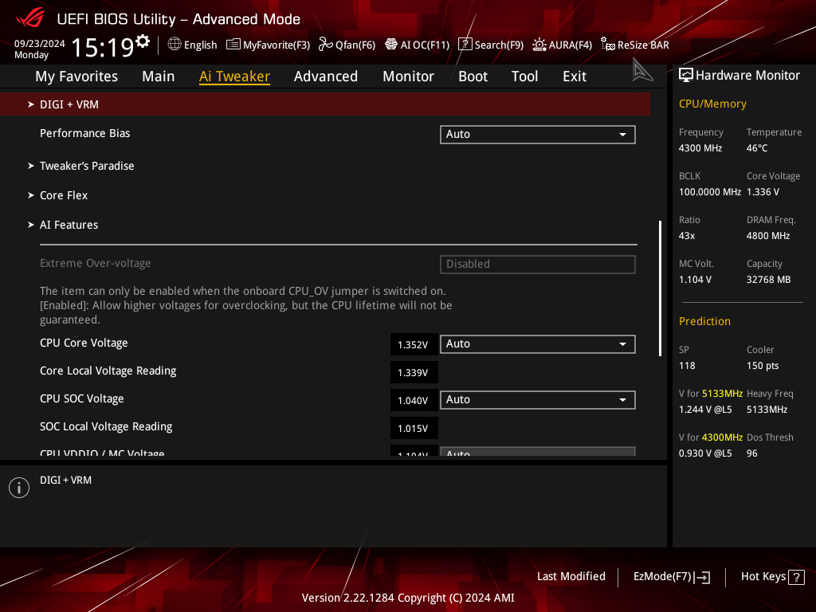Click the English language globe icon

(175, 45)
